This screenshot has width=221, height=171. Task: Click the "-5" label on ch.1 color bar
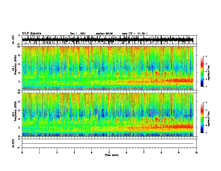point(206,72)
